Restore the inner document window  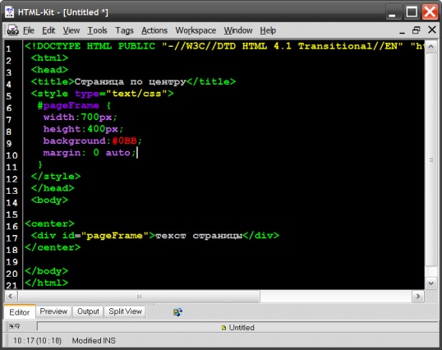tap(416, 30)
